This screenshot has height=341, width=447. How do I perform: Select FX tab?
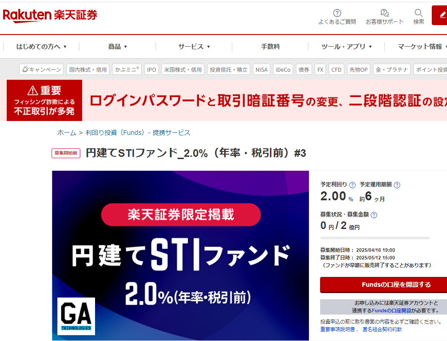click(x=320, y=69)
